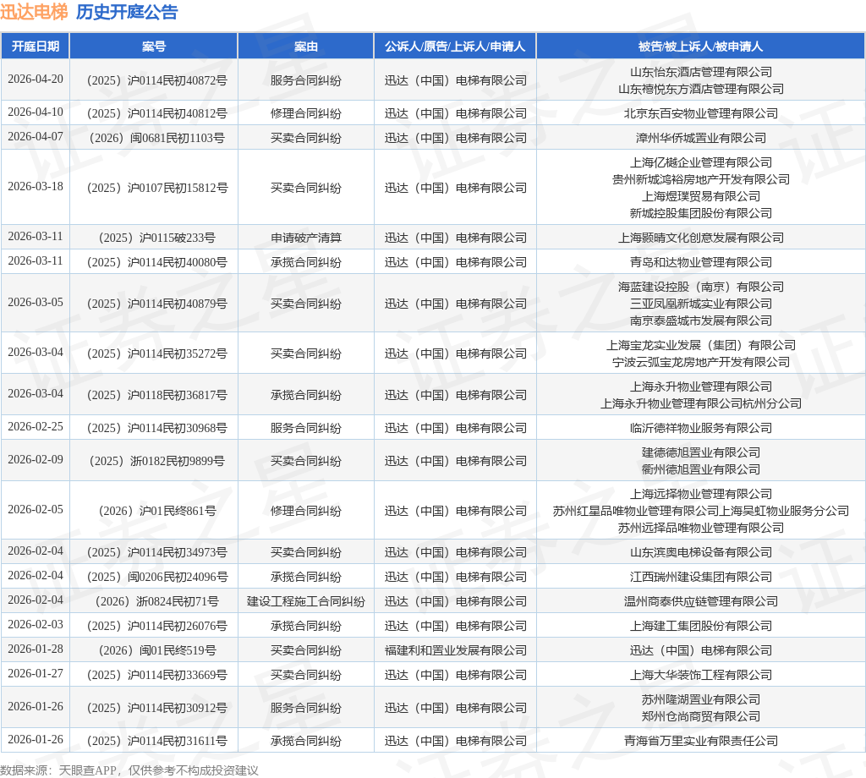This screenshot has width=866, height=778.
Task: Select date cell 2026-03-18
Action: coord(36,187)
